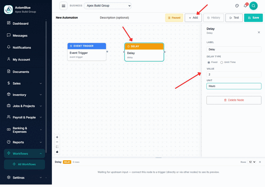Click the Workflows lightning bolt icon

point(9,153)
